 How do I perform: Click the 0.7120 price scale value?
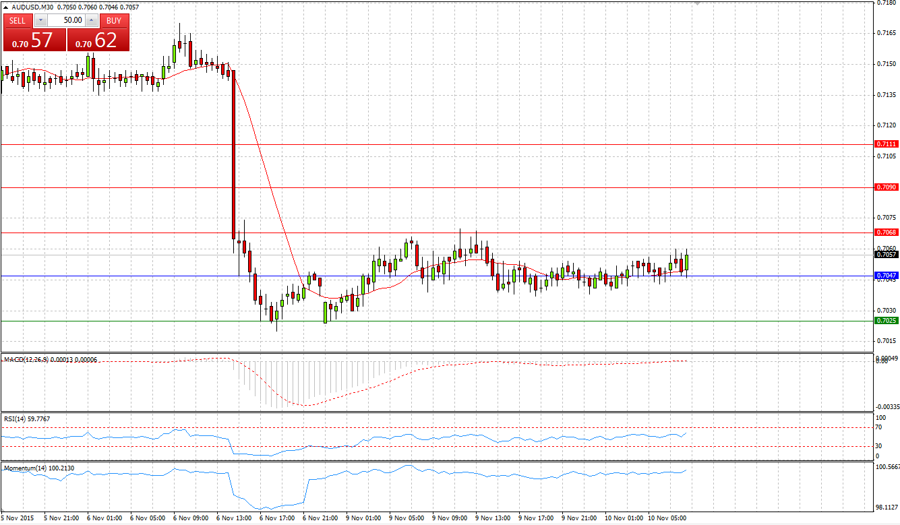[886, 125]
